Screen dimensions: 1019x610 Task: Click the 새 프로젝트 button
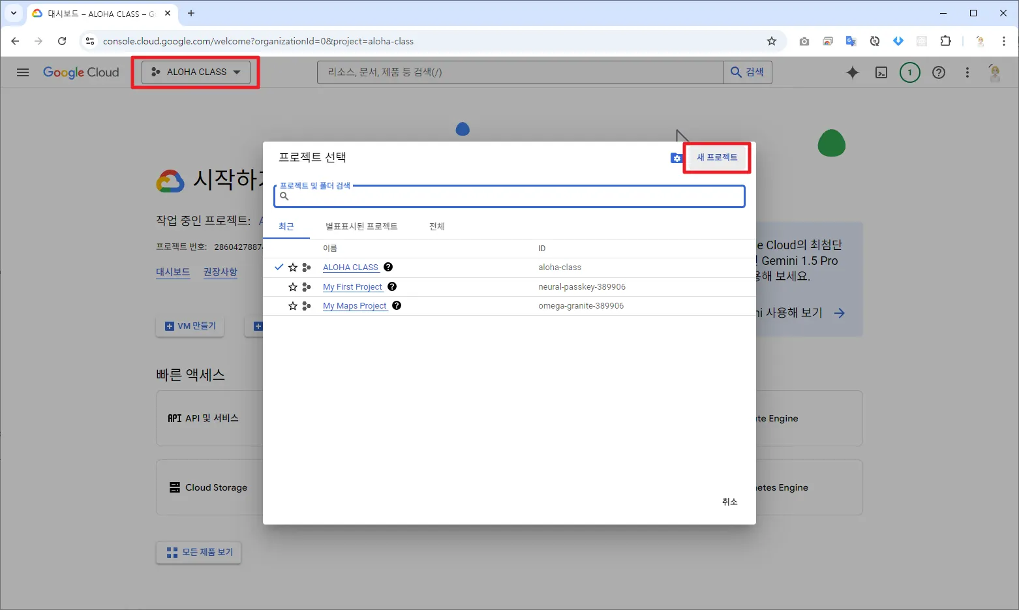tap(717, 157)
